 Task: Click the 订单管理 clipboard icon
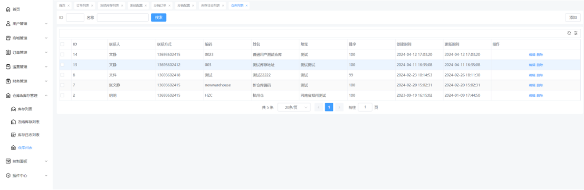[x=8, y=53]
